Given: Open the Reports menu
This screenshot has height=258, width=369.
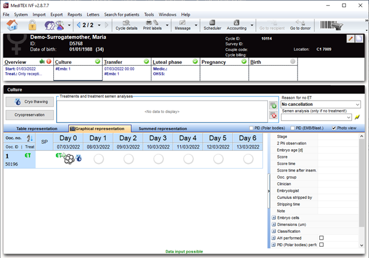Looking at the screenshot, I should click(x=75, y=15).
